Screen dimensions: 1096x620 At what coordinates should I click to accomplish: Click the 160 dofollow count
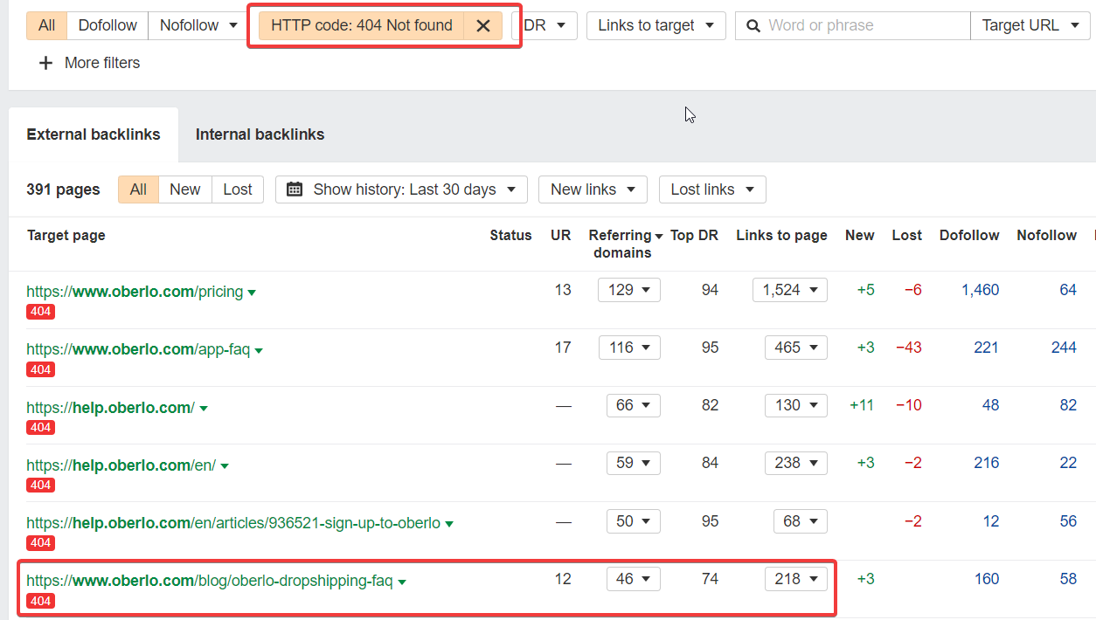click(987, 579)
